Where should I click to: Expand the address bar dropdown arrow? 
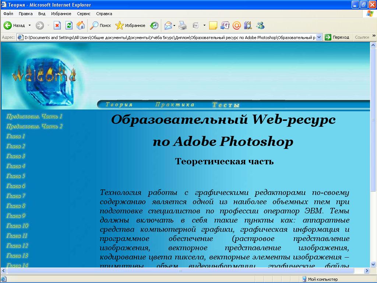coord(319,38)
